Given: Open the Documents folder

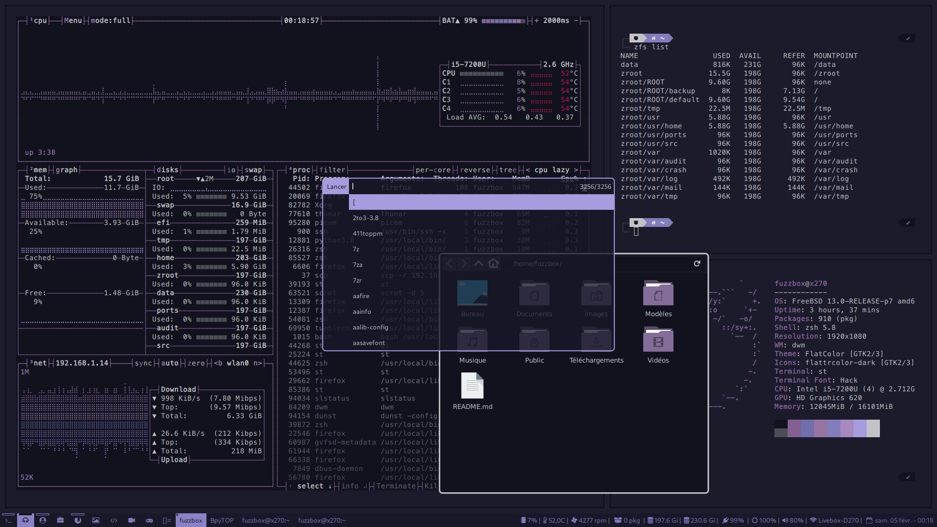Looking at the screenshot, I should point(534,299).
